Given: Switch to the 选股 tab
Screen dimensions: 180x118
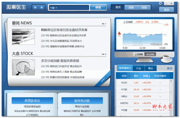Looking at the screenshot, I should pyautogui.click(x=131, y=7).
